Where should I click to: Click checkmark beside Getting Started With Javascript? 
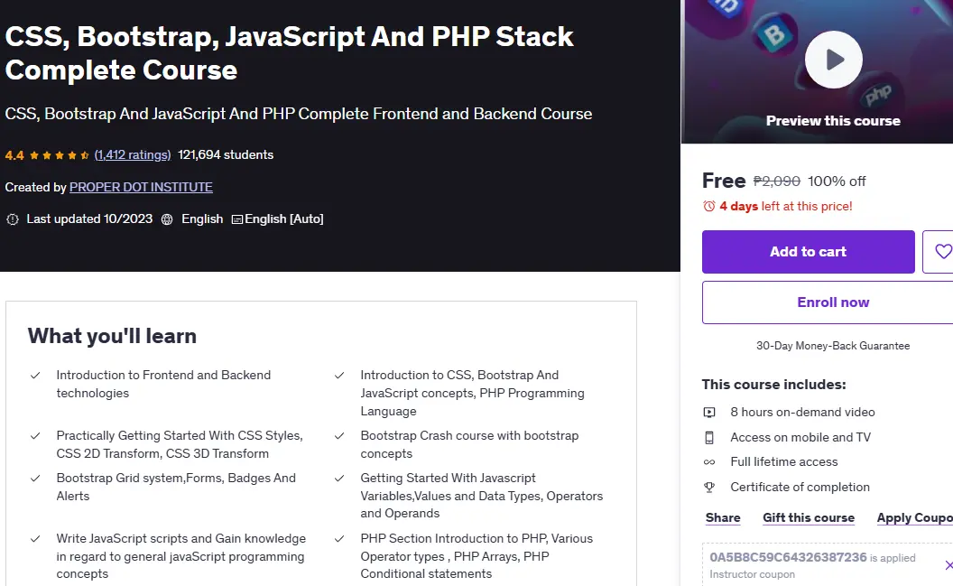(x=339, y=479)
